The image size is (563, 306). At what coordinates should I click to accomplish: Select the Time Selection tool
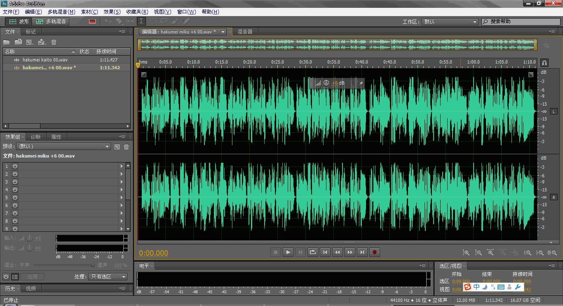141,21
